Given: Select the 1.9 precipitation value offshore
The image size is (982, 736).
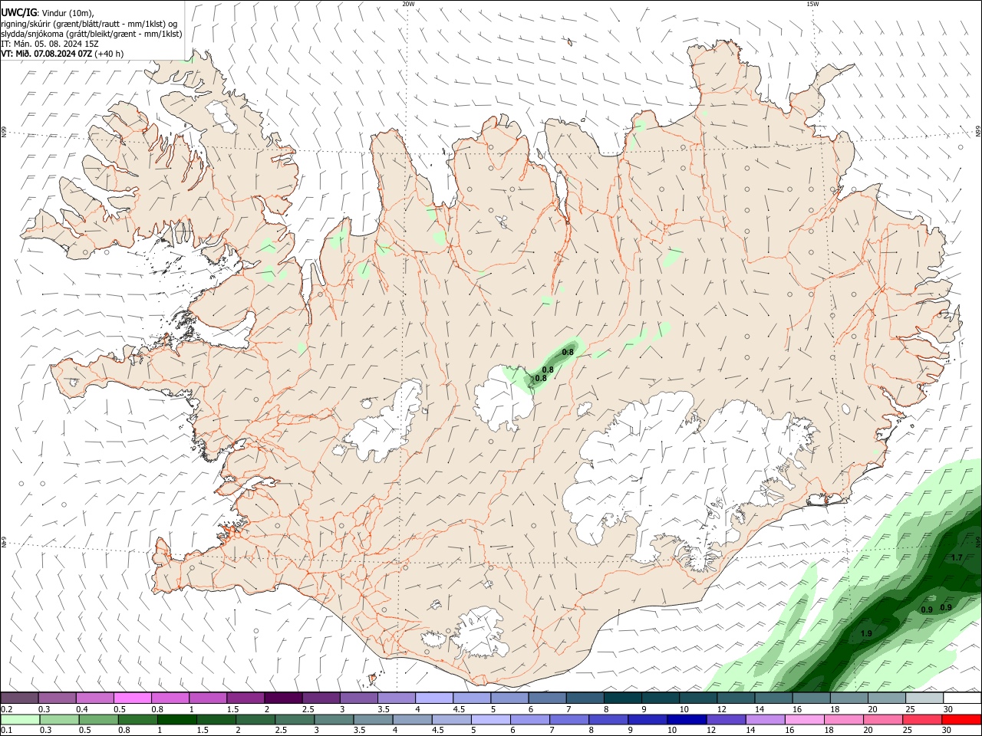Looking at the screenshot, I should pyautogui.click(x=866, y=634).
